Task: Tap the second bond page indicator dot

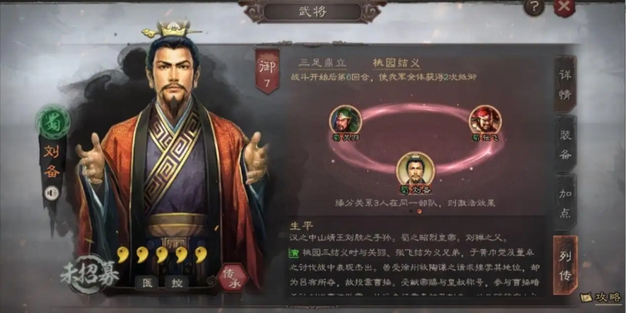Action: point(419,211)
